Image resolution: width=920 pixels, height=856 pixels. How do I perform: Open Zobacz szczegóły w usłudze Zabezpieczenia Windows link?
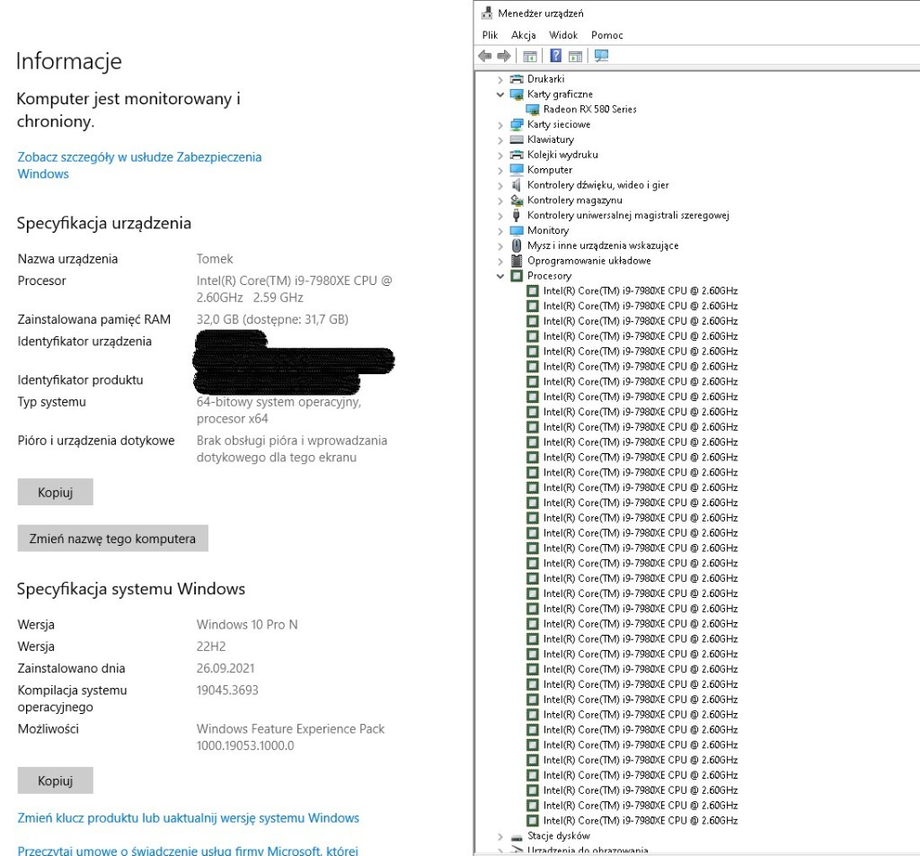tap(139, 165)
